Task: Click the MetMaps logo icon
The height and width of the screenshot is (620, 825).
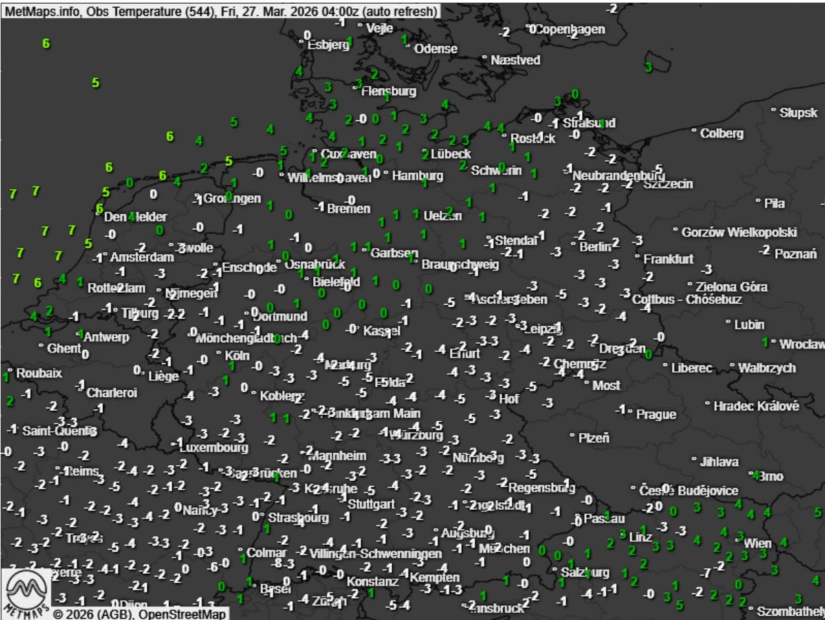Action: click(28, 591)
